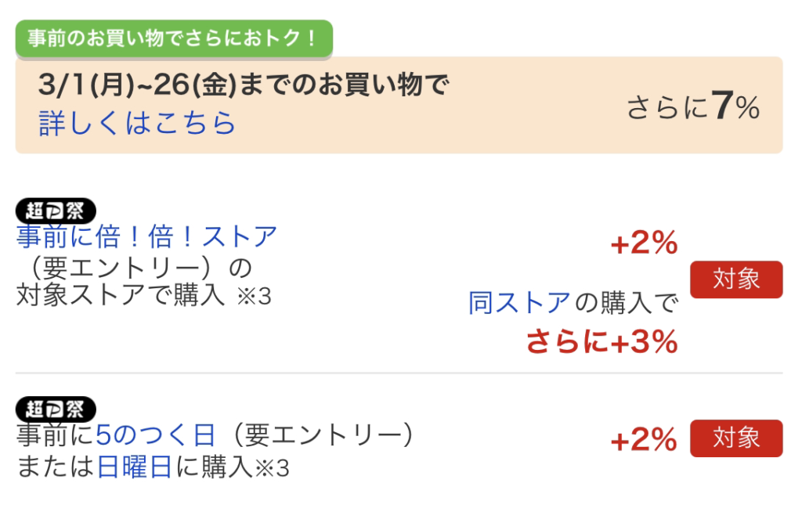This screenshot has width=802, height=530.
Task: Click the red さらに+3% text
Action: point(602,341)
